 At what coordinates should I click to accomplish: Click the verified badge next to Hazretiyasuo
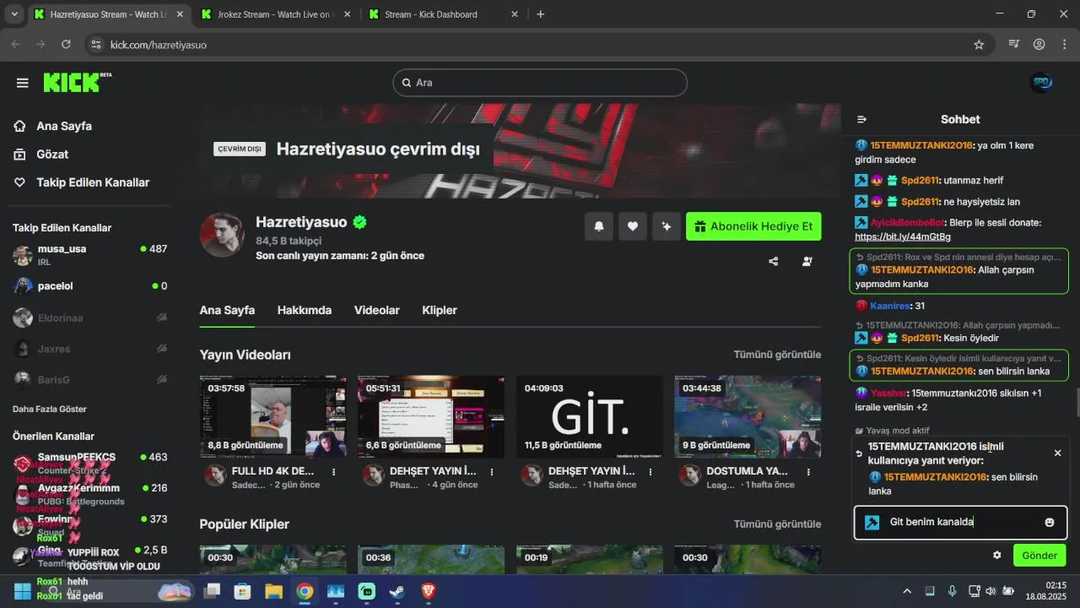pyautogui.click(x=360, y=222)
